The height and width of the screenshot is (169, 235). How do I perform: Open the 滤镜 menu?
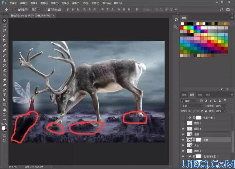(x=76, y=3)
